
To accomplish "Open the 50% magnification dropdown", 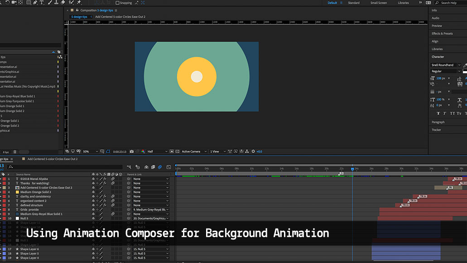I will 91,152.
